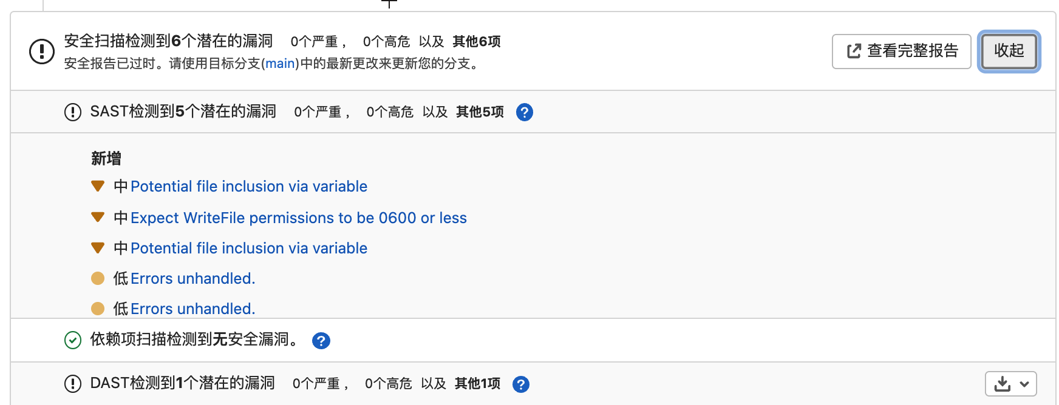Click the dependency scanning help icon
The image size is (1059, 405).
[321, 341]
